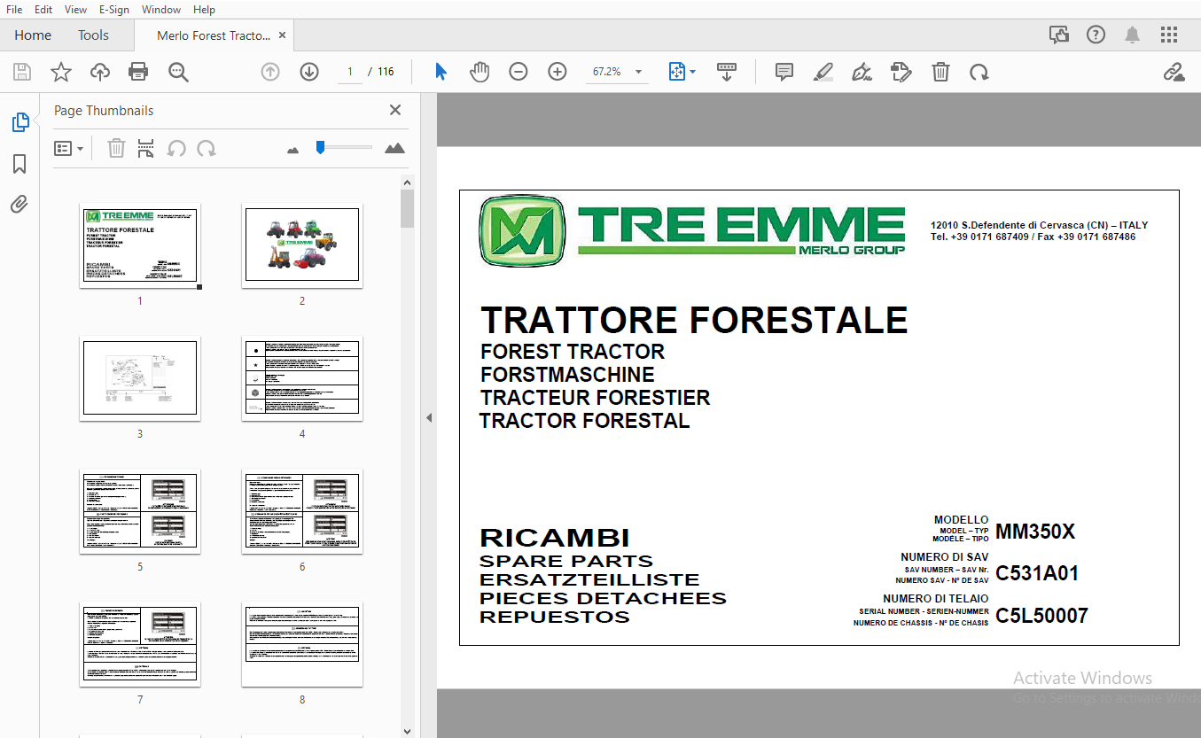Activate the Hand pan tool

480,73
